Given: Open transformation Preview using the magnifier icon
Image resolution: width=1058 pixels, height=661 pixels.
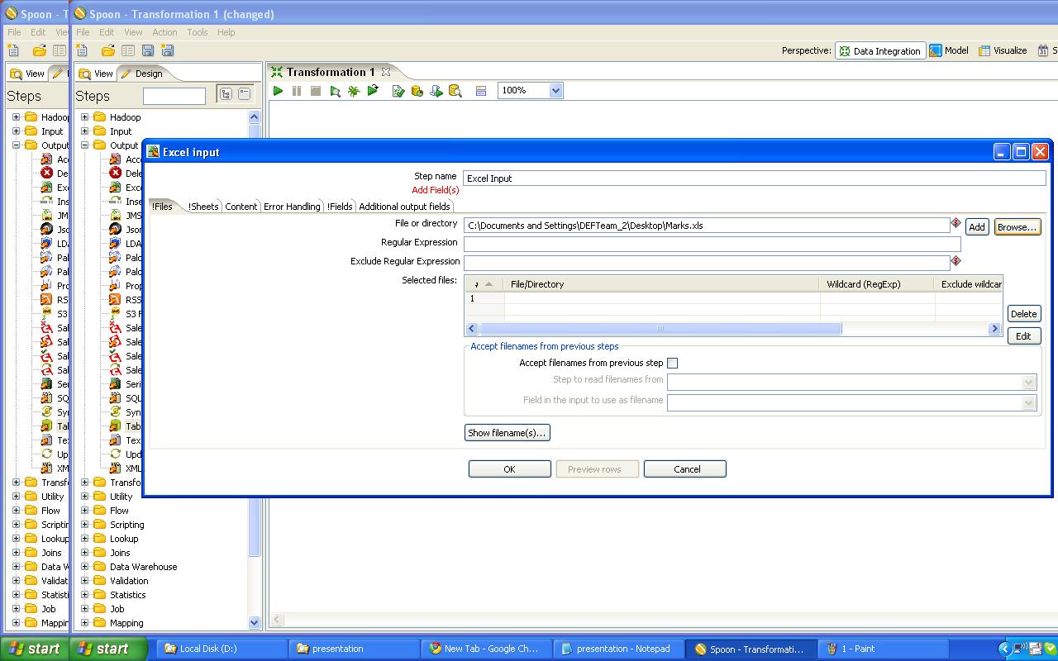Looking at the screenshot, I should coord(334,91).
